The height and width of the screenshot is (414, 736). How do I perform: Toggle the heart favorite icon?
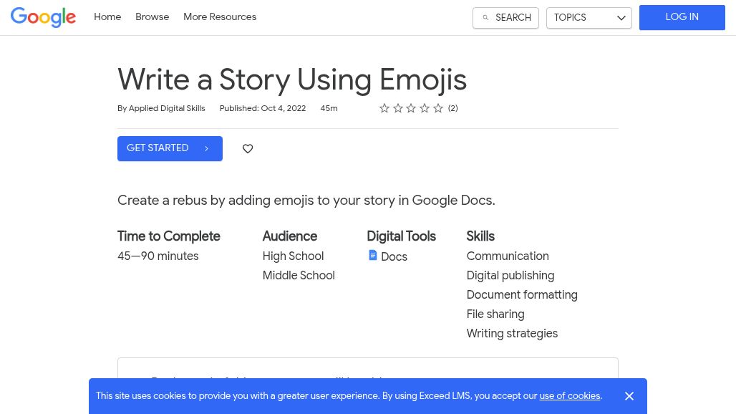coord(248,149)
